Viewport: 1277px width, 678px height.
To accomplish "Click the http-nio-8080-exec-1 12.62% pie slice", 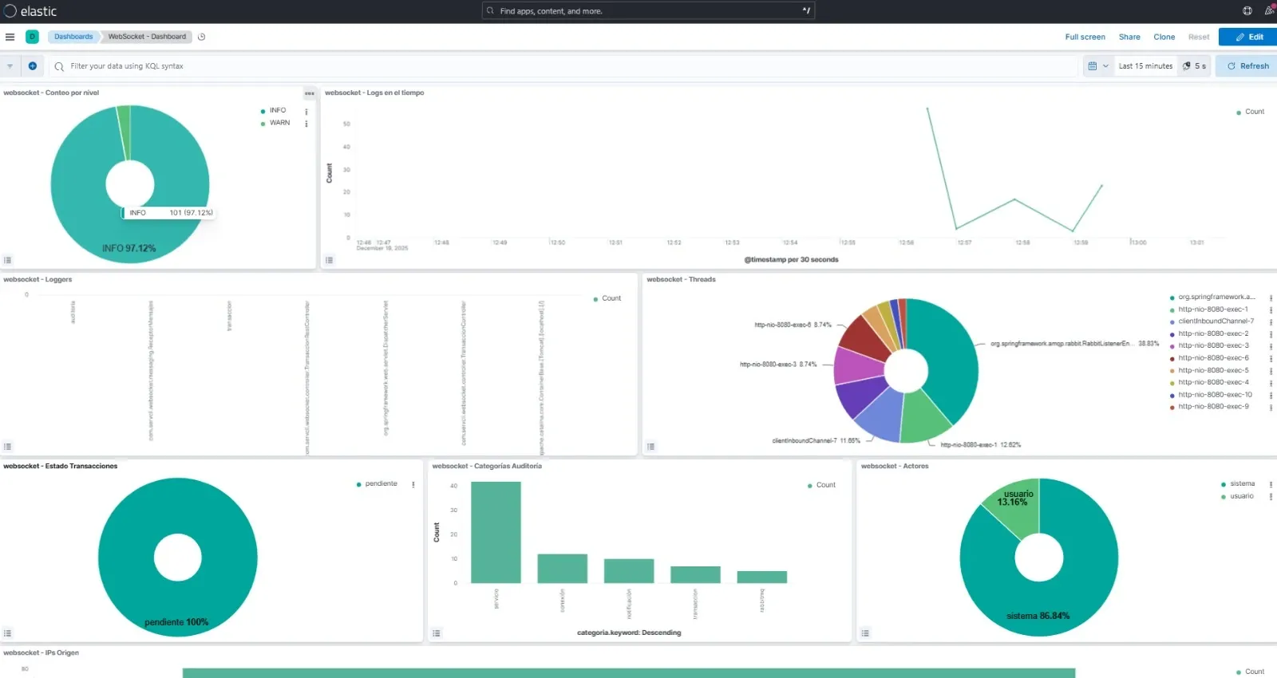I will click(x=924, y=415).
